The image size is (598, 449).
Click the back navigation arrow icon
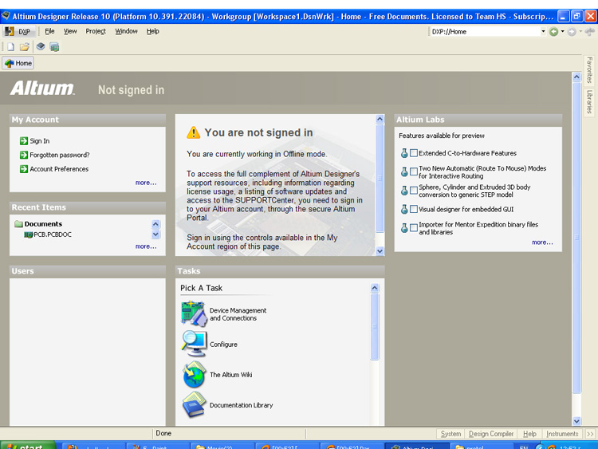(x=553, y=32)
